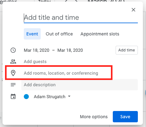Click the Add description field
Image resolution: width=146 pixels, height=127 pixels.
(80, 85)
